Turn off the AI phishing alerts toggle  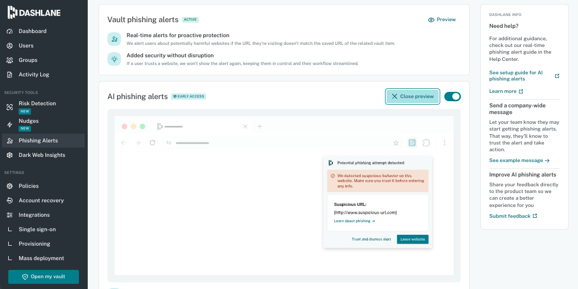pos(452,97)
